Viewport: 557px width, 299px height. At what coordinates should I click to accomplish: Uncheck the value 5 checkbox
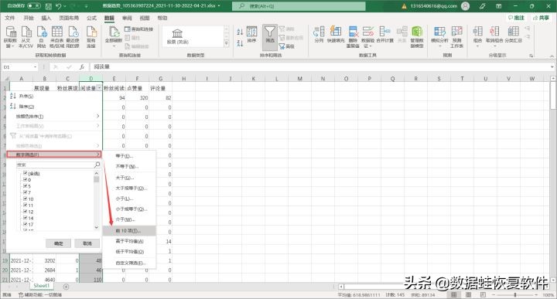[x=26, y=186]
